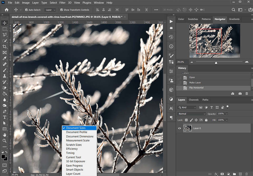Select the Flip Horizontal history state
The image size is (253, 176).
tap(196, 88)
